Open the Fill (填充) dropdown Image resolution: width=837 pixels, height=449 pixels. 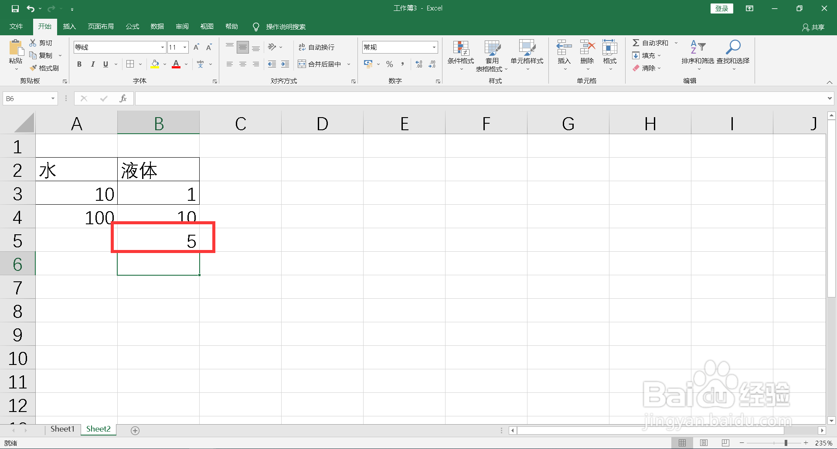[647, 55]
